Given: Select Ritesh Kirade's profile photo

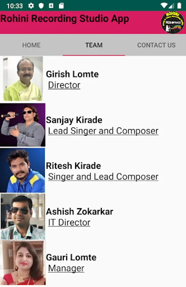Looking at the screenshot, I should [23, 170].
